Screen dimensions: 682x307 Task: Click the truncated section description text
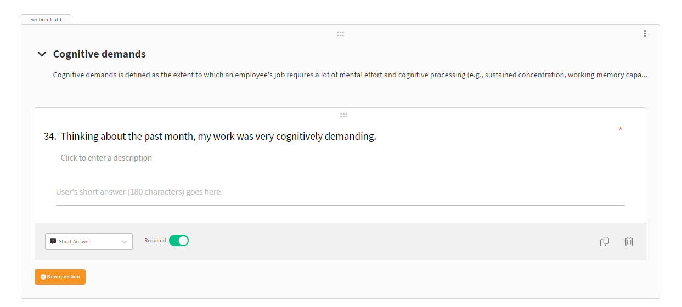click(x=350, y=75)
